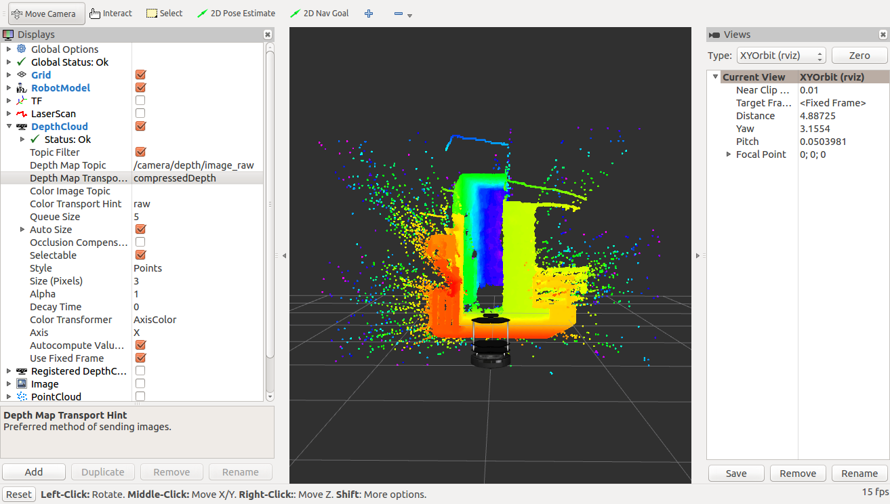Toggle the Autocompute Value checkbox

pyautogui.click(x=140, y=345)
